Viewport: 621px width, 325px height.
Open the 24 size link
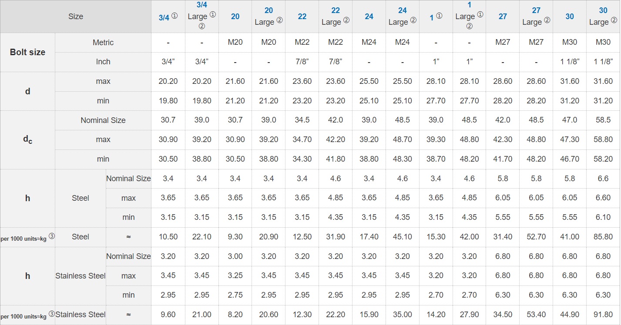click(369, 17)
